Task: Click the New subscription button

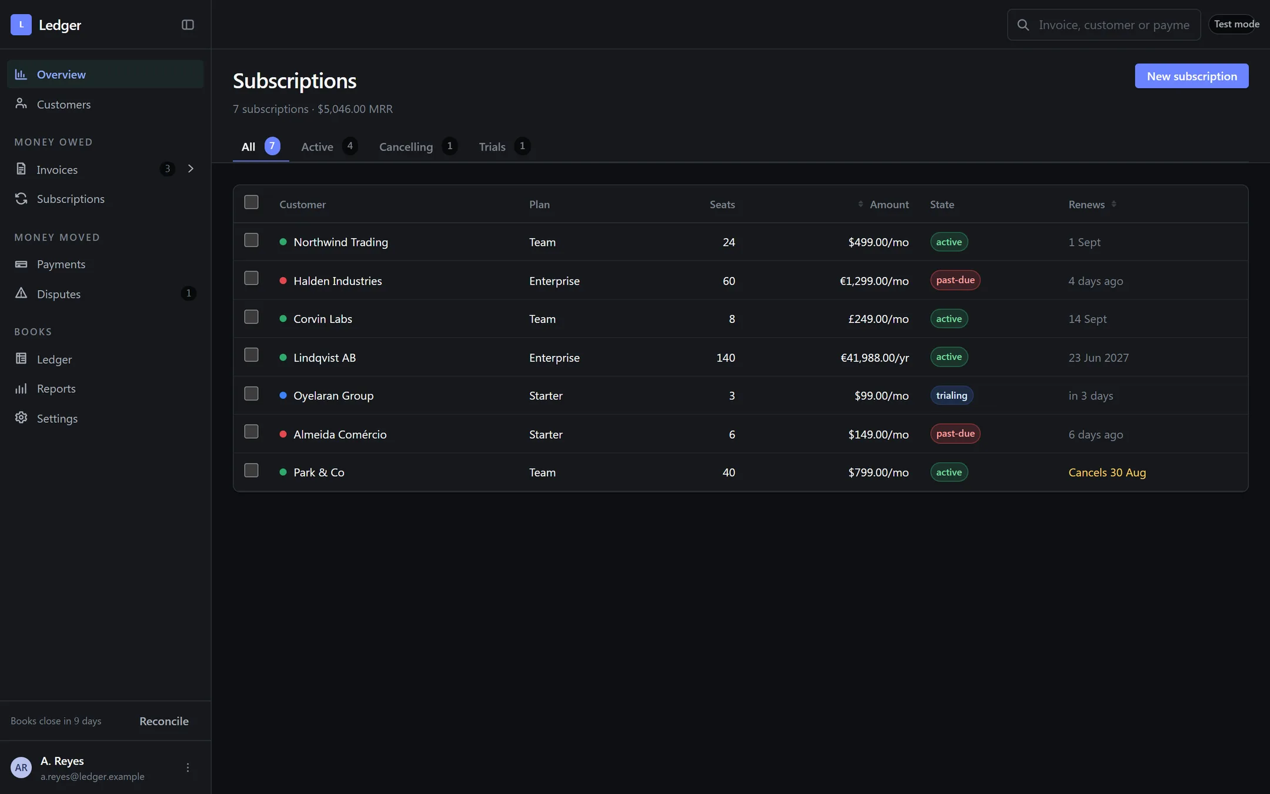Action: 1191,76
